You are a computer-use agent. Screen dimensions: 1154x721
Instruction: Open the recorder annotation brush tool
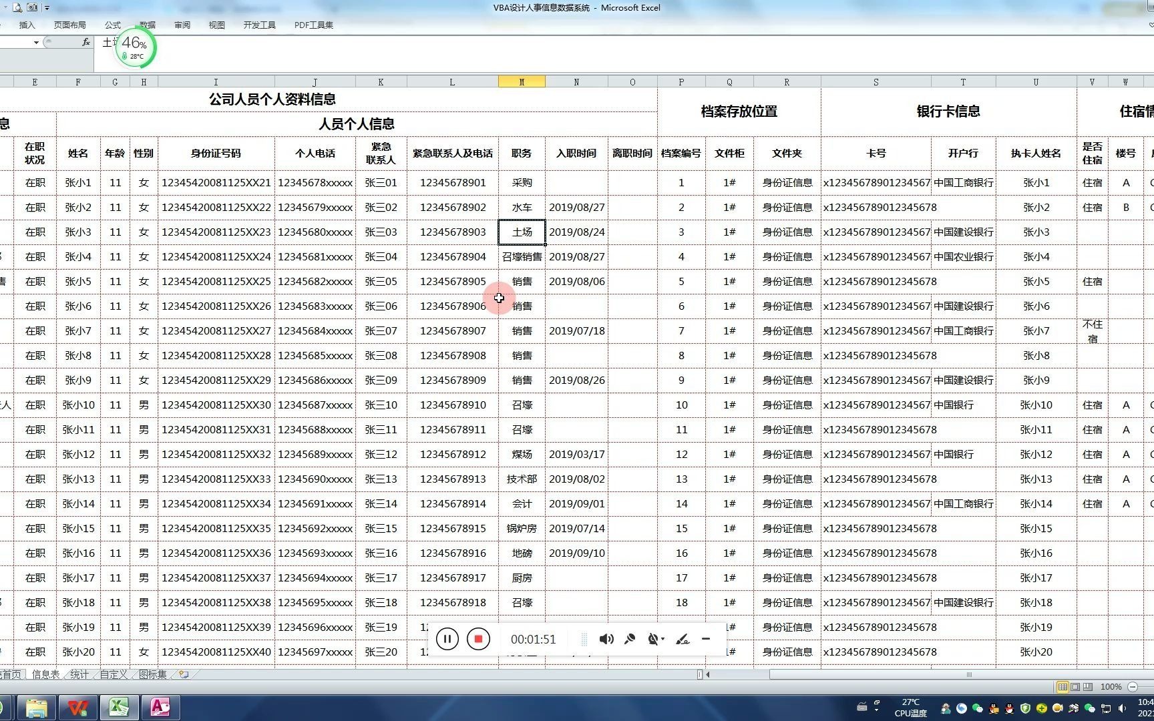682,639
